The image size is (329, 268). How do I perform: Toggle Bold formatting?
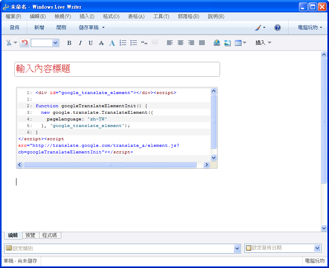pyautogui.click(x=69, y=43)
